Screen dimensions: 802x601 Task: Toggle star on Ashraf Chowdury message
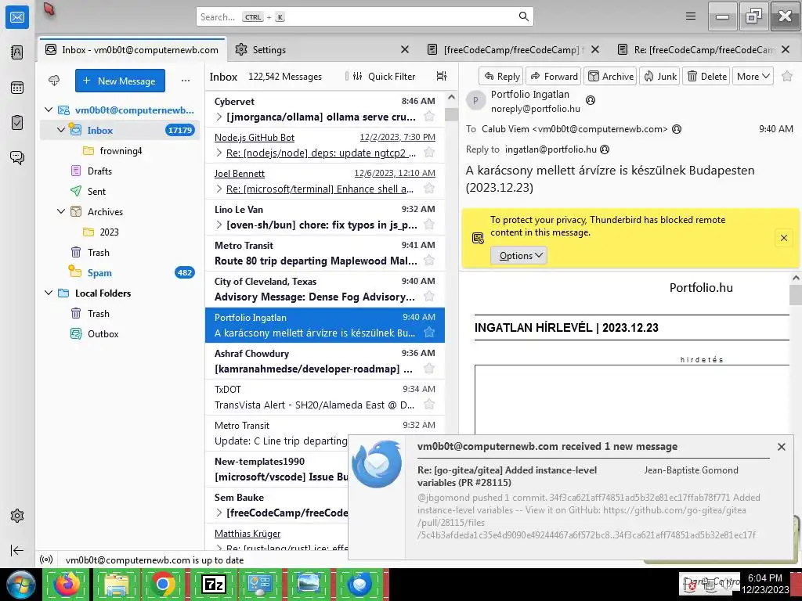point(429,369)
